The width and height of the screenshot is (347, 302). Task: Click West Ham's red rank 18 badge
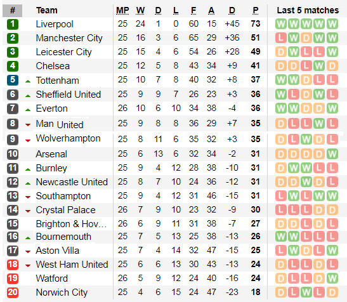pyautogui.click(x=13, y=265)
